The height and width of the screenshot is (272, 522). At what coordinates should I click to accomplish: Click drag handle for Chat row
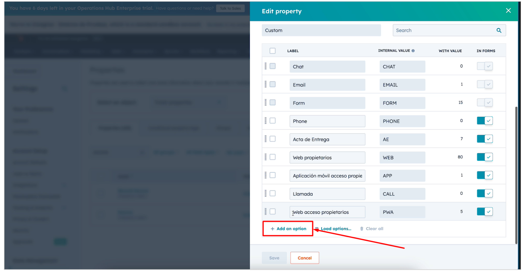266,66
